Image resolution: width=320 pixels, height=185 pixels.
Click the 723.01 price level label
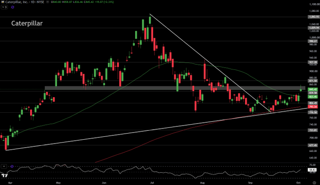point(313,130)
